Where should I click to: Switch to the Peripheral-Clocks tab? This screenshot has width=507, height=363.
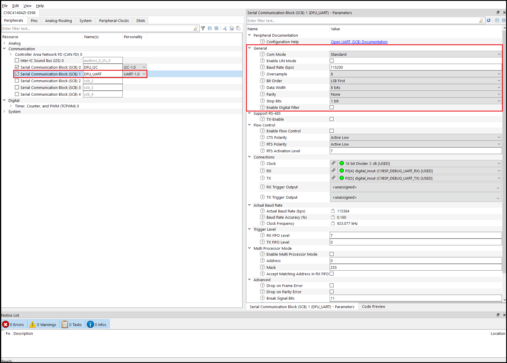pyautogui.click(x=114, y=21)
